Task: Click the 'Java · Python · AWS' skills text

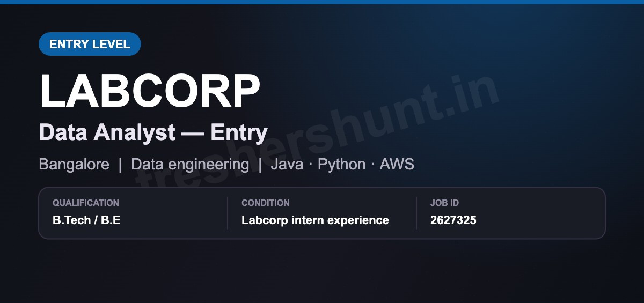Action: (x=342, y=164)
